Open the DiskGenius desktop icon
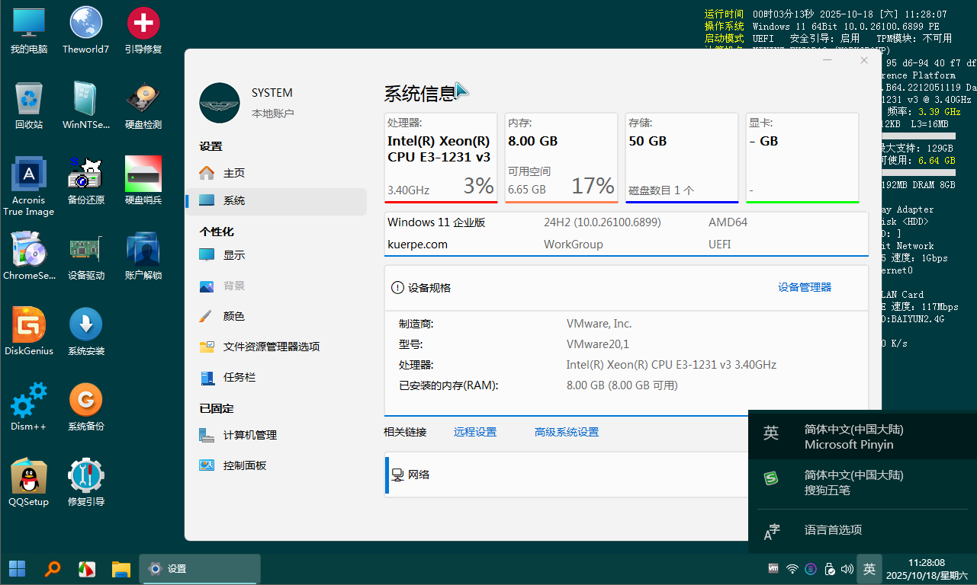The image size is (977, 585). click(29, 326)
